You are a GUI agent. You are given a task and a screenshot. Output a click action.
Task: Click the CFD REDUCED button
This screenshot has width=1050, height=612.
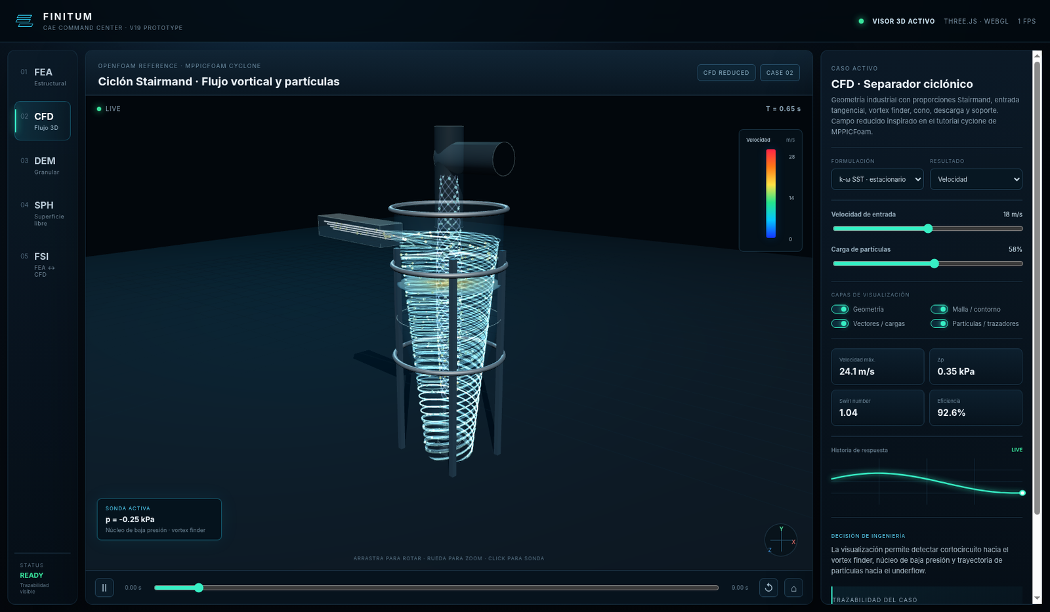726,73
